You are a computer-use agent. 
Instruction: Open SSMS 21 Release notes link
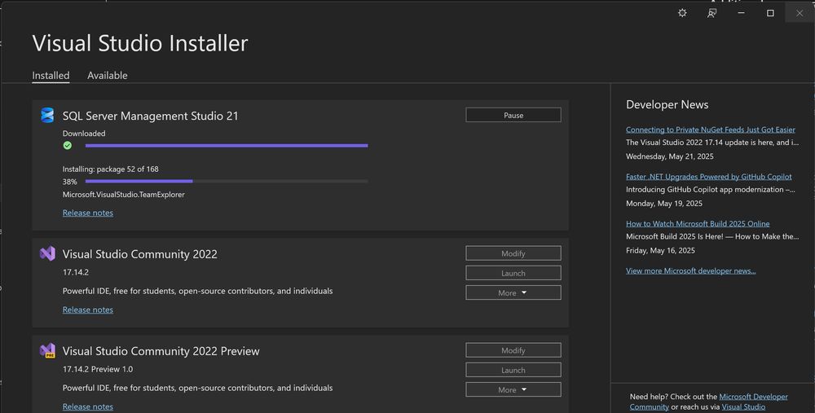[x=88, y=213]
